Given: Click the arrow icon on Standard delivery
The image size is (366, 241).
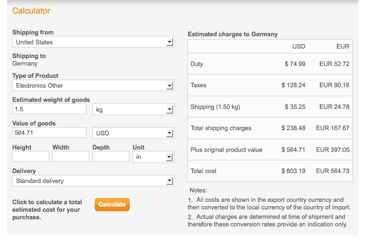Looking at the screenshot, I should (170, 181).
